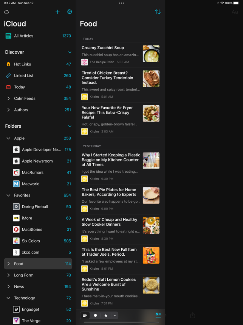Screen dimensions: 243x325
Task: Click the Linked List link icon
Action: (8, 76)
